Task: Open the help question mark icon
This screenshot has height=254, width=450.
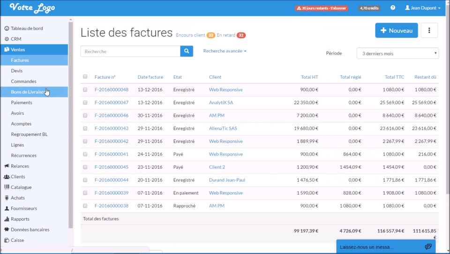Action: [x=393, y=8]
